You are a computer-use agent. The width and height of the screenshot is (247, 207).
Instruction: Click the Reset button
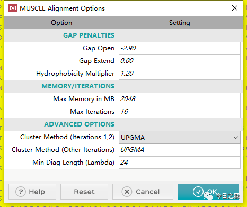pos(84,192)
